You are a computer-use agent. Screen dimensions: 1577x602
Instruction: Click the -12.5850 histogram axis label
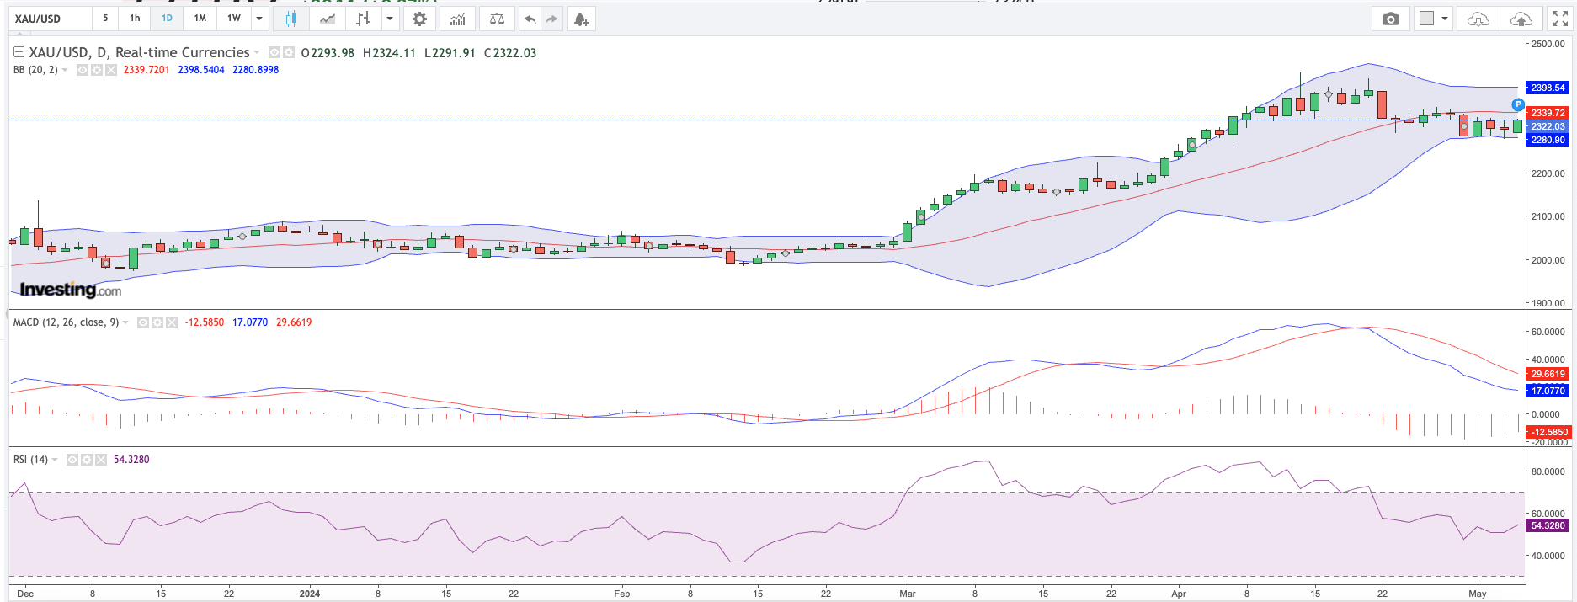pos(1548,432)
